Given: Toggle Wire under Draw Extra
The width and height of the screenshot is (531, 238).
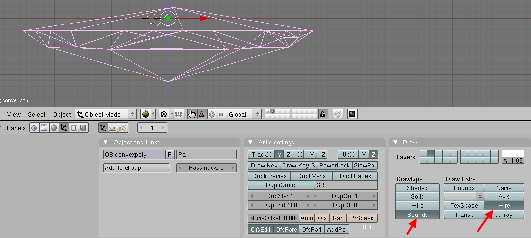Looking at the screenshot, I should pos(504,205).
